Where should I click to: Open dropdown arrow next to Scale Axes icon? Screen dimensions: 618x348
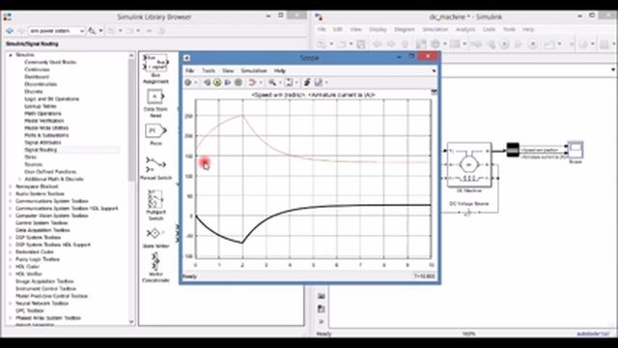click(x=296, y=83)
